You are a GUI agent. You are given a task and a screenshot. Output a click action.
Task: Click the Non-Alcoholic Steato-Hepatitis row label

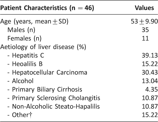[54, 107]
